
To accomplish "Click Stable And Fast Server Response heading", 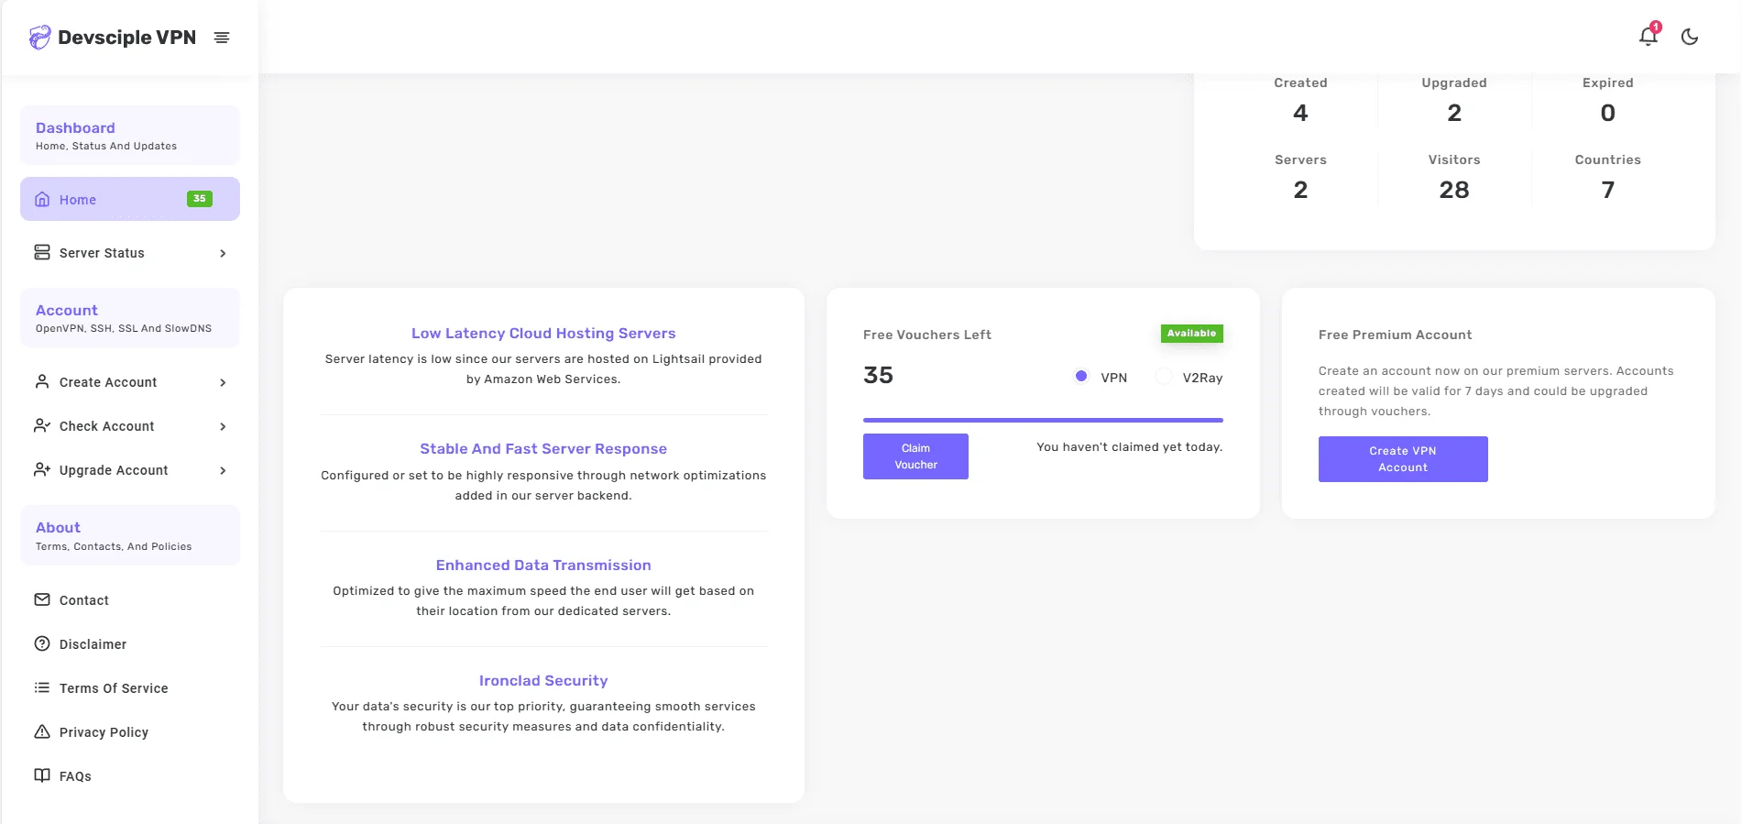I will (x=543, y=449).
